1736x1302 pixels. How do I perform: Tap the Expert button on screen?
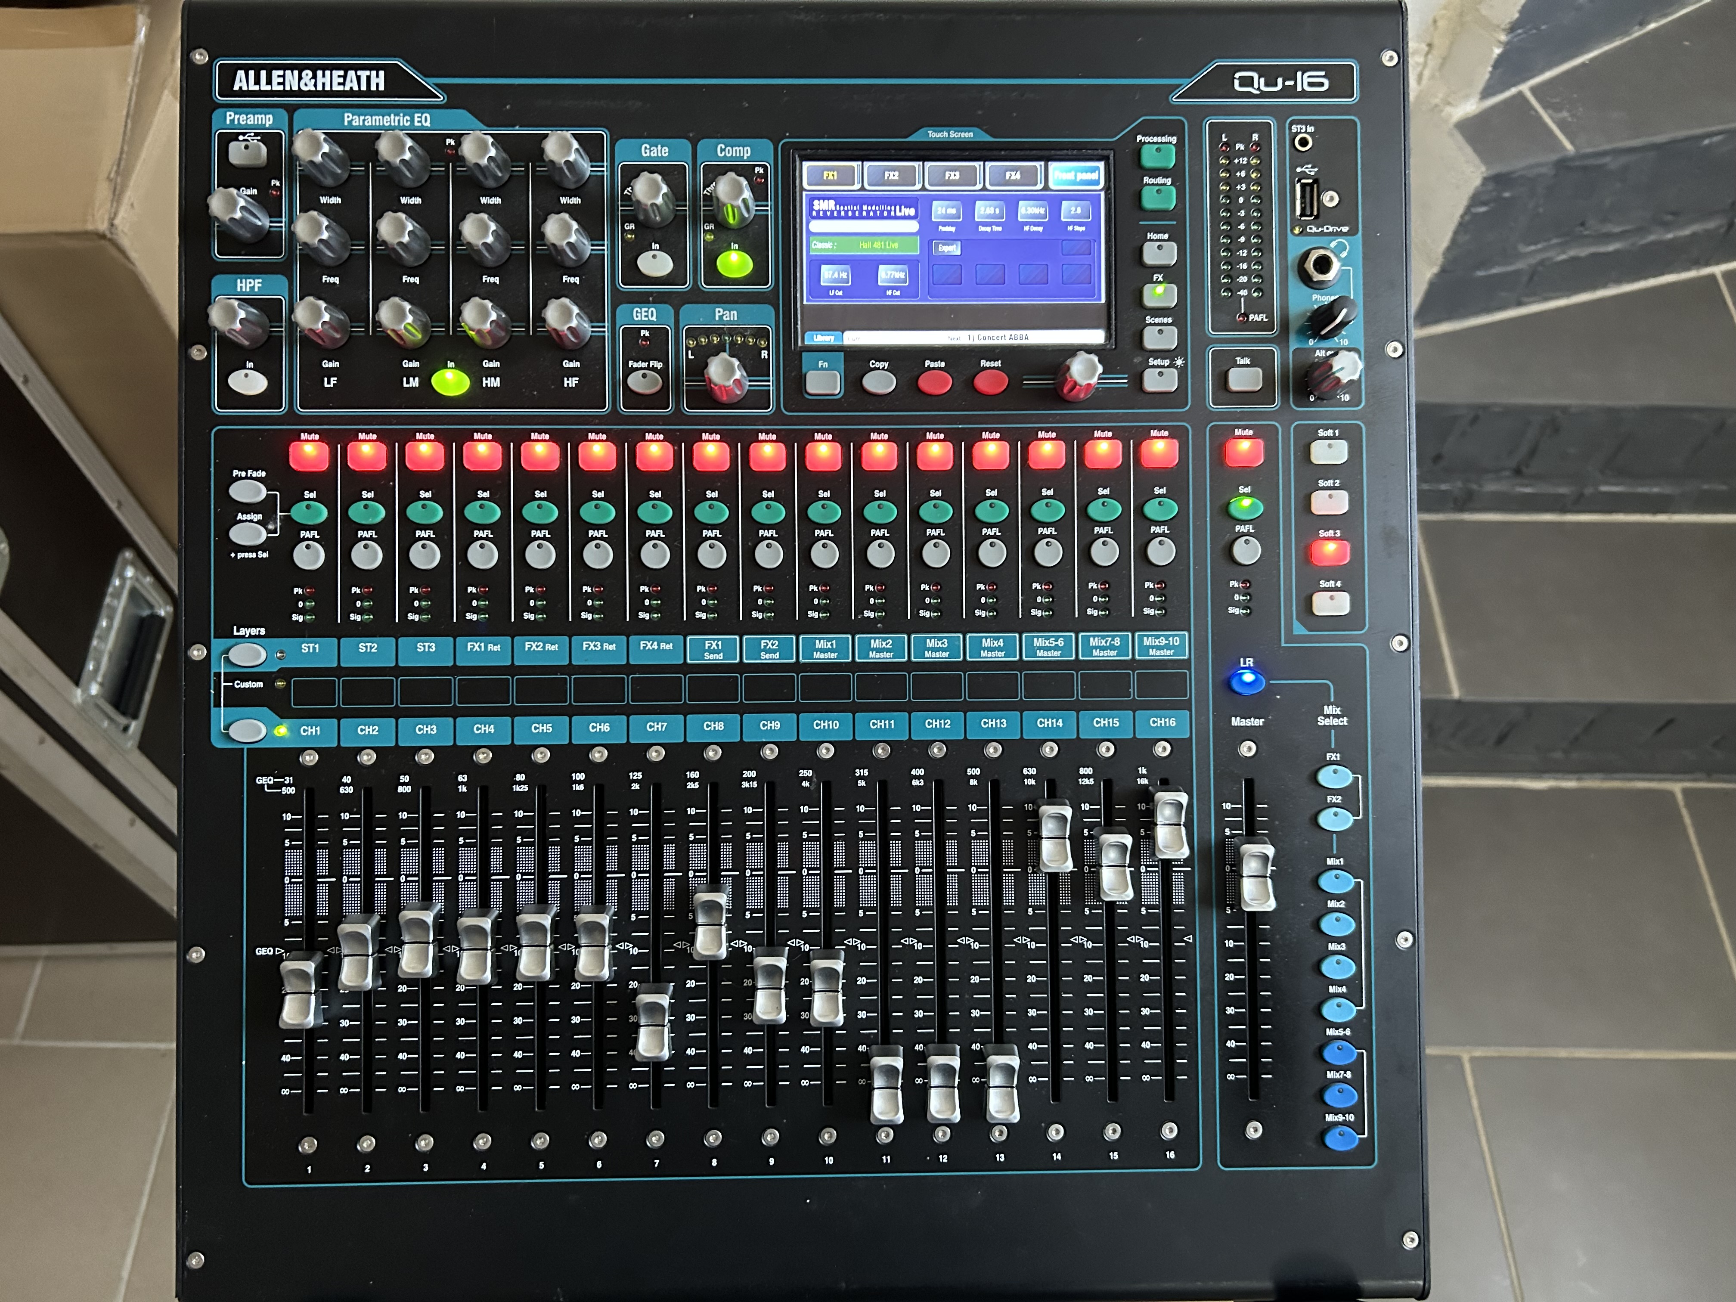tap(946, 248)
